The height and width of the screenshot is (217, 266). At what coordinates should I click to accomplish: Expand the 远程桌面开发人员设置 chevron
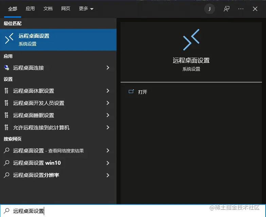point(108,103)
